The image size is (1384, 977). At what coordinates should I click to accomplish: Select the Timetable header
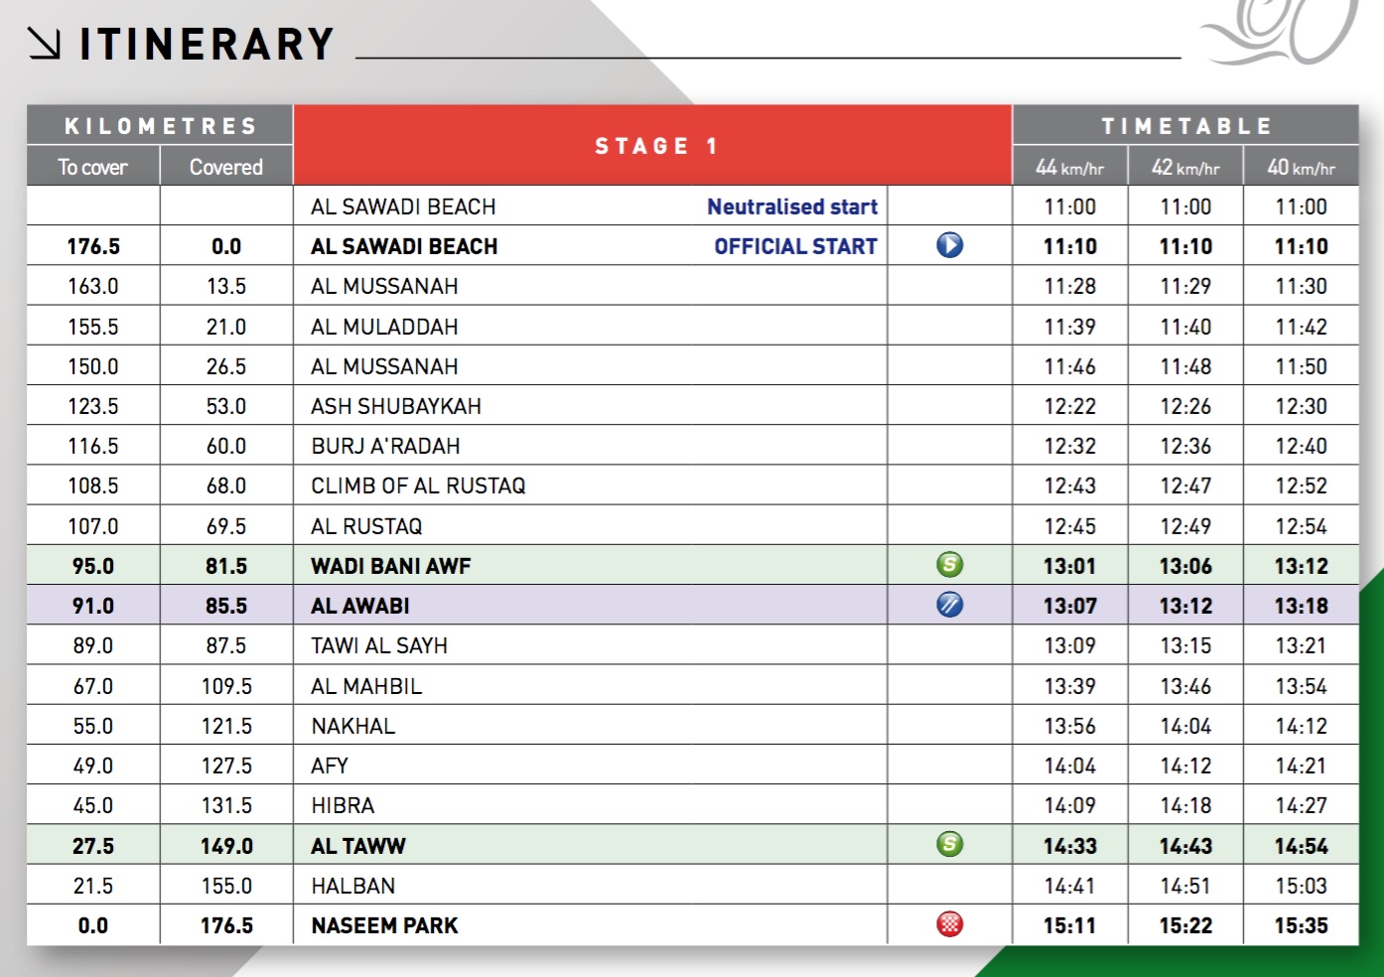click(1185, 126)
